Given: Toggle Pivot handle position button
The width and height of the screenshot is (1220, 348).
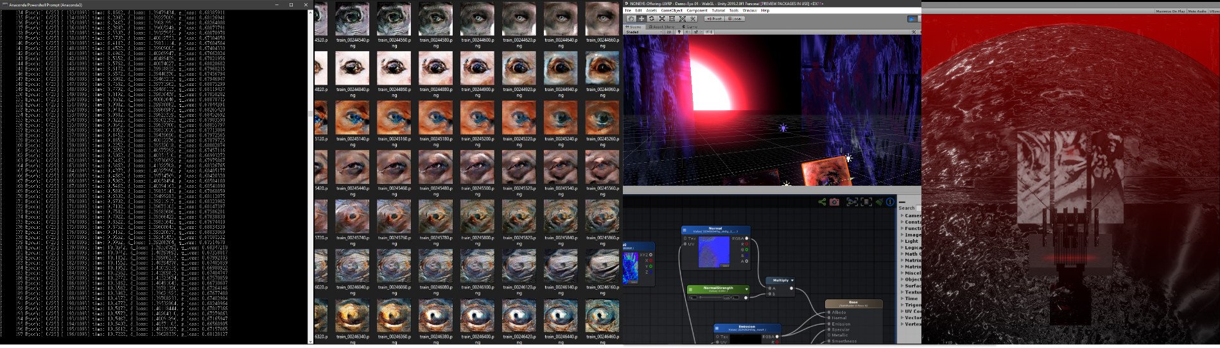Looking at the screenshot, I should click(x=715, y=19).
